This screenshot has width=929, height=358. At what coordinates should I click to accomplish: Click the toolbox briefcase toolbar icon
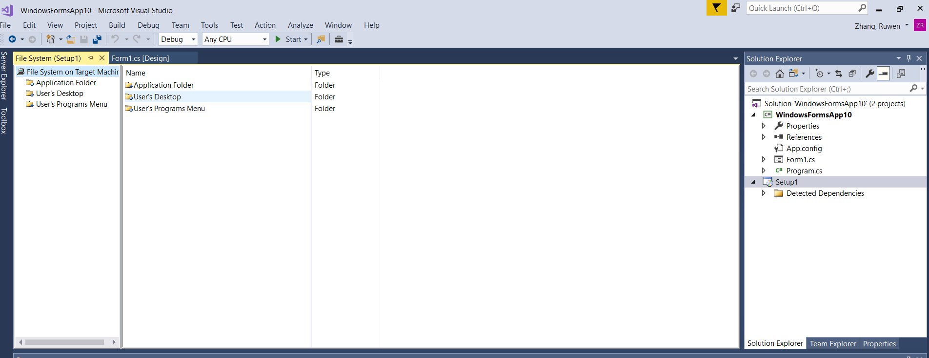(339, 39)
